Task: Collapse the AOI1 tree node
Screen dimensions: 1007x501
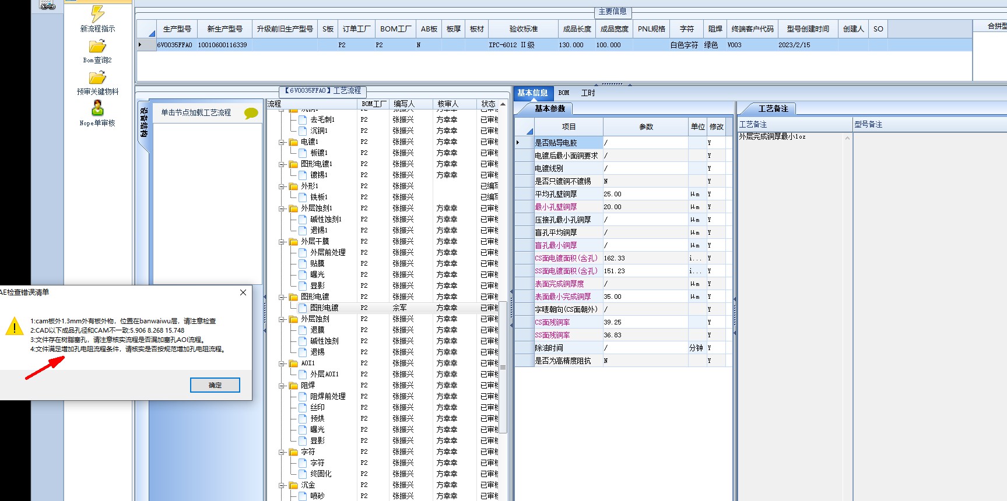Action: pos(282,364)
